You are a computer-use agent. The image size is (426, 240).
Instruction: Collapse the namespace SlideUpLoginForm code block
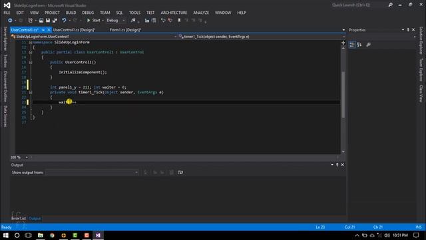31,43
